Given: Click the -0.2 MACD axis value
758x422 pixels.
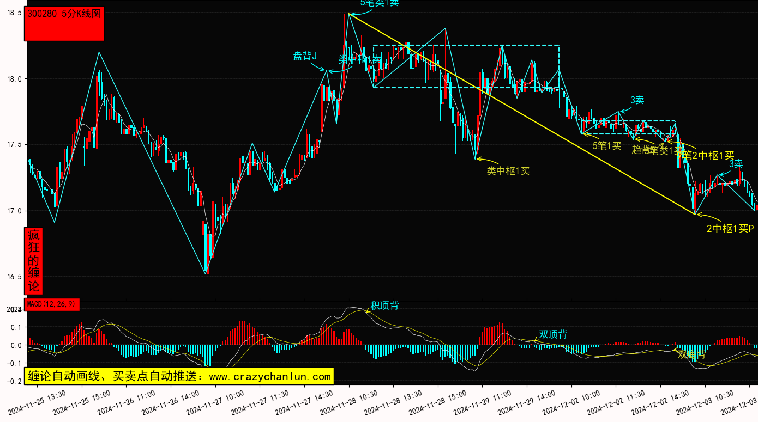Looking at the screenshot, I should tap(13, 381).
